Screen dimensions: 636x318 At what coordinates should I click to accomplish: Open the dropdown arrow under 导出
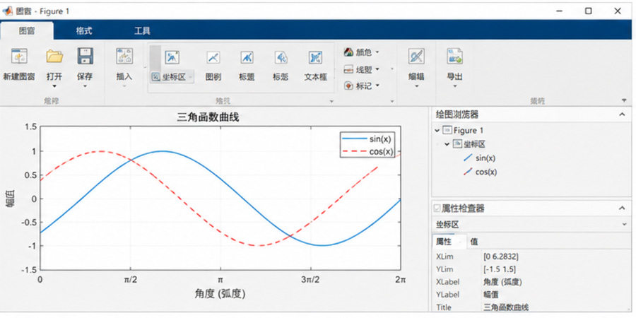[x=454, y=86]
